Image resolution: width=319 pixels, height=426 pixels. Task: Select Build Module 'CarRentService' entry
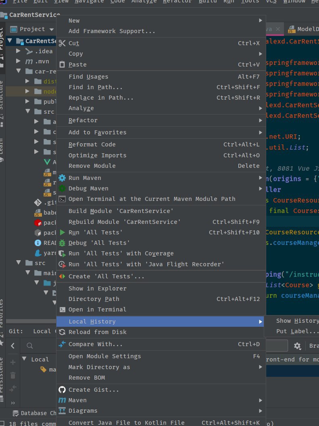(161, 211)
